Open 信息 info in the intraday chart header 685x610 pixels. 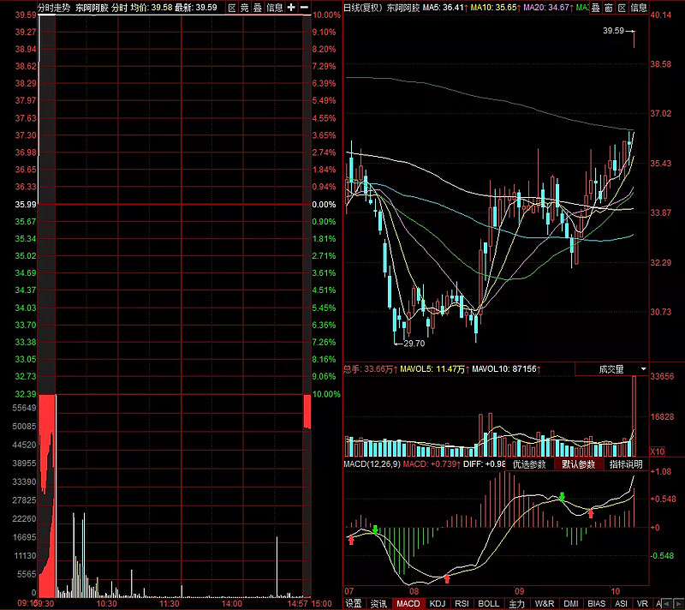[275, 8]
